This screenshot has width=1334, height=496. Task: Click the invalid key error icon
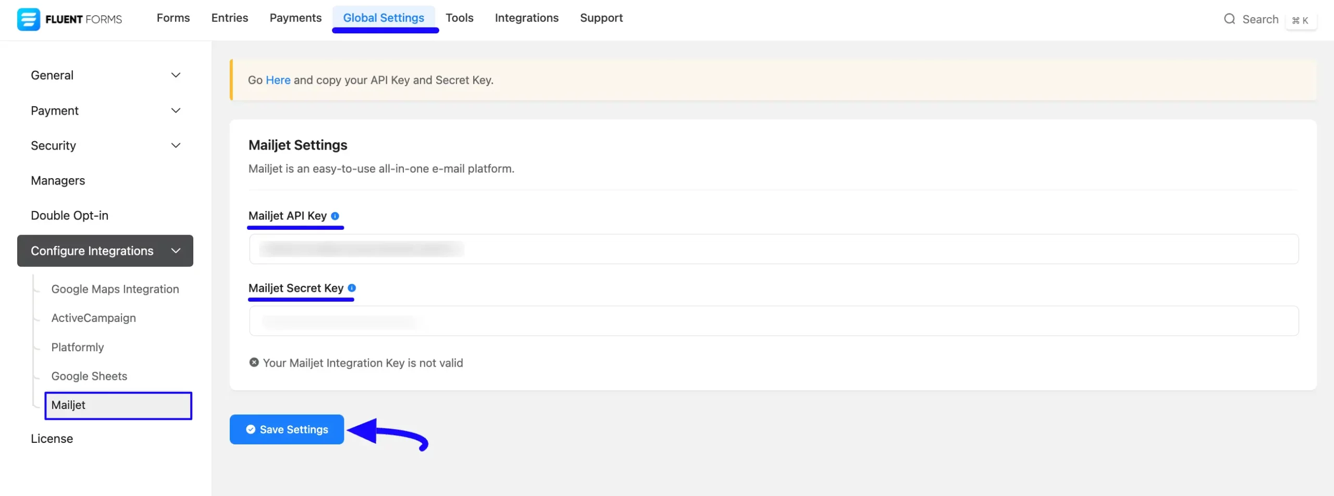pos(254,363)
